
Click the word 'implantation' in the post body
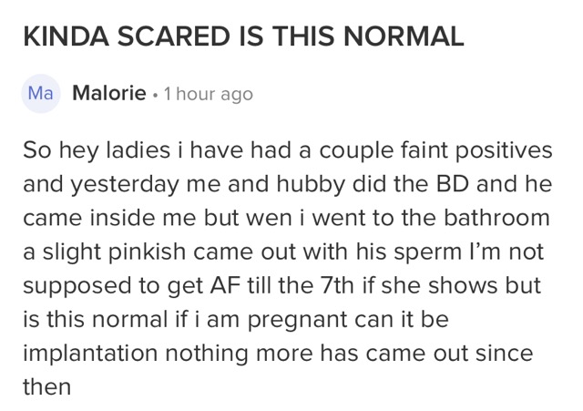point(90,353)
